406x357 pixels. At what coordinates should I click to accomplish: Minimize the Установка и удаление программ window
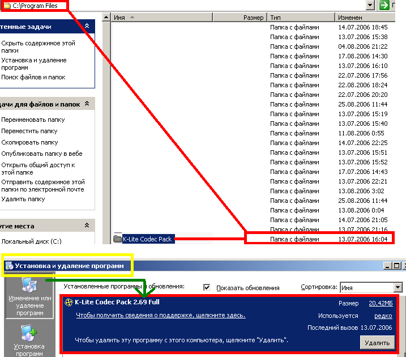tap(388, 266)
